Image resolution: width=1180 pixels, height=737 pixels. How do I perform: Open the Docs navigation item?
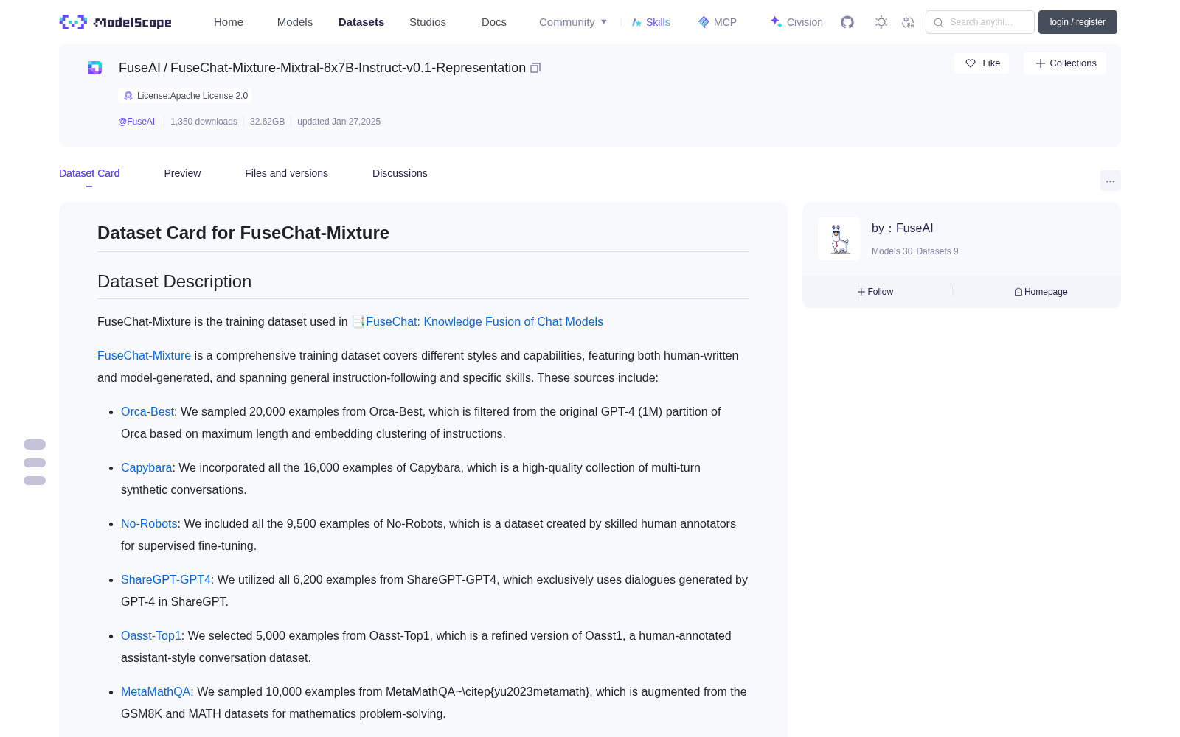494,22
